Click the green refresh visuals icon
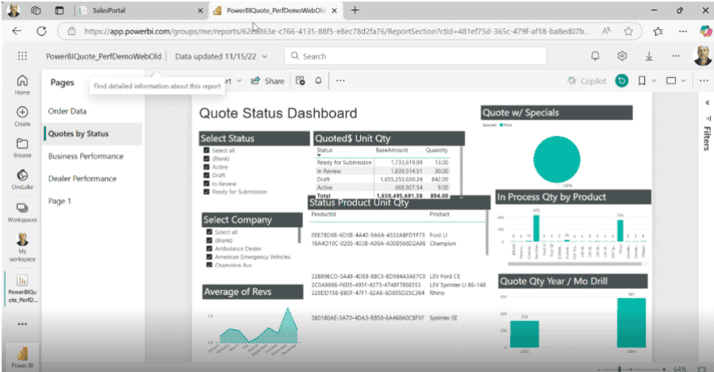Image resolution: width=714 pixels, height=372 pixels. point(622,81)
